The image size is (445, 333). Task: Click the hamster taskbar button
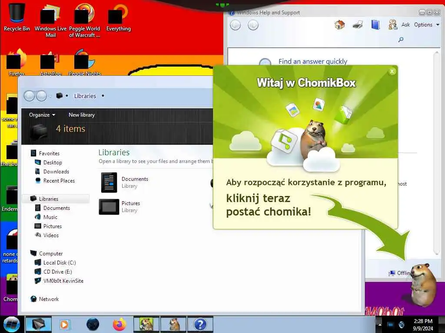(x=173, y=324)
